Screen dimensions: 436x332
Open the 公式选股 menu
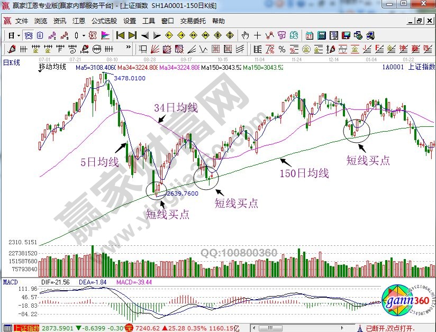click(104, 21)
